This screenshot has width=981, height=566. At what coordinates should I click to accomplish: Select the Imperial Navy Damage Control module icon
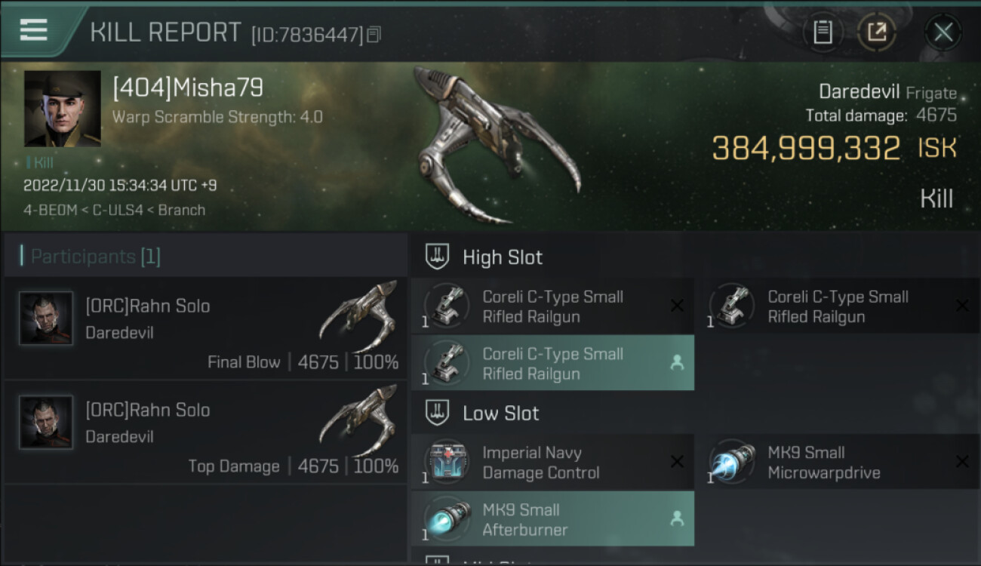(447, 463)
